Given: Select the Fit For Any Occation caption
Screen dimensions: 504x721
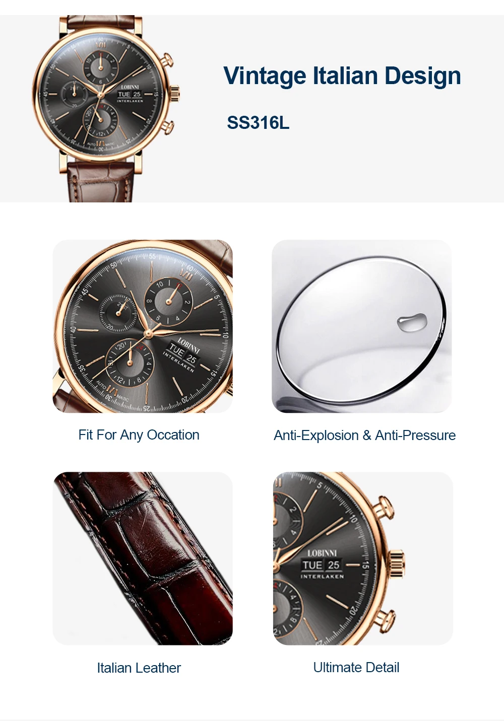Looking at the screenshot, I should [x=139, y=435].
